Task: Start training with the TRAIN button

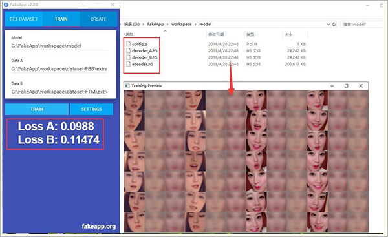Action: [x=37, y=109]
